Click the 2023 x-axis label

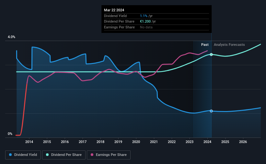[190, 142]
